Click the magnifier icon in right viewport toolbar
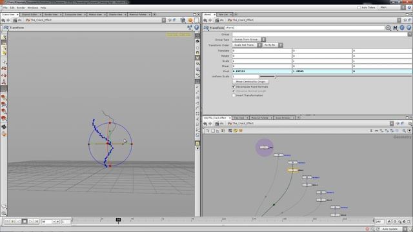This screenshot has width=413, height=232. pos(197,63)
